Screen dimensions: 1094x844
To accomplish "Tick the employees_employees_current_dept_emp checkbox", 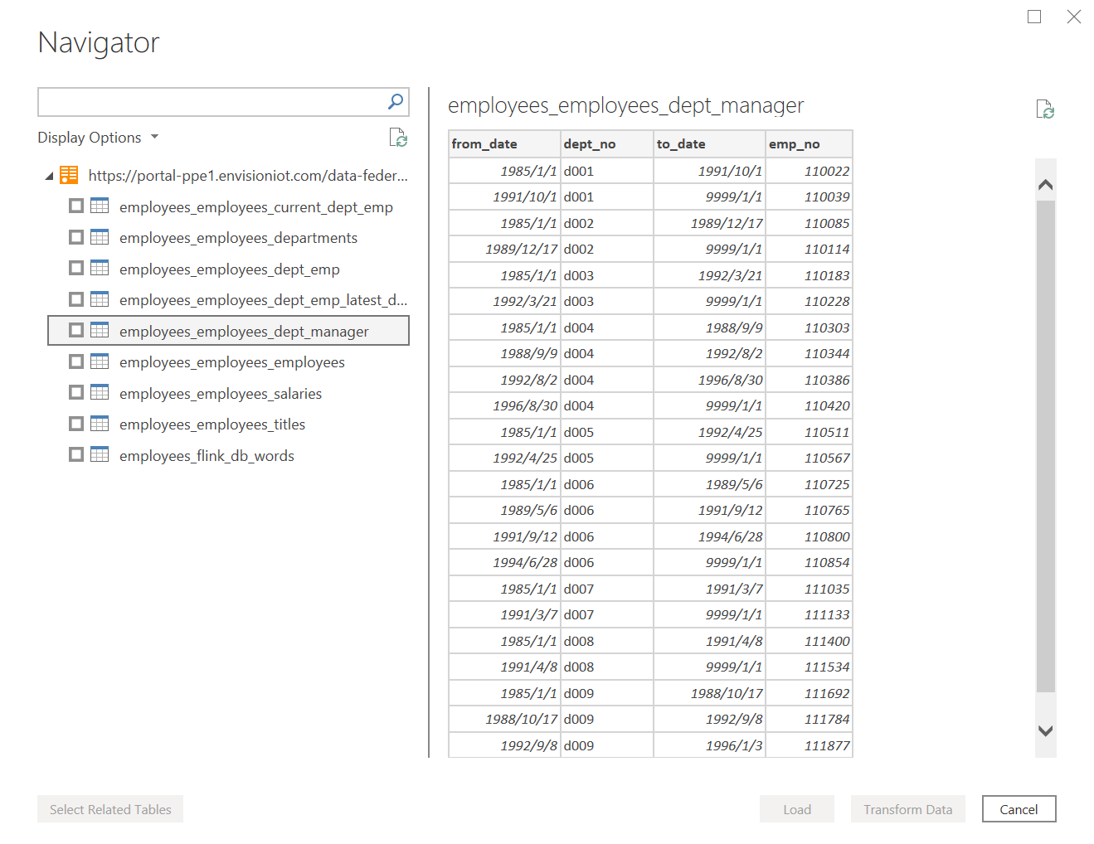I will (x=76, y=206).
